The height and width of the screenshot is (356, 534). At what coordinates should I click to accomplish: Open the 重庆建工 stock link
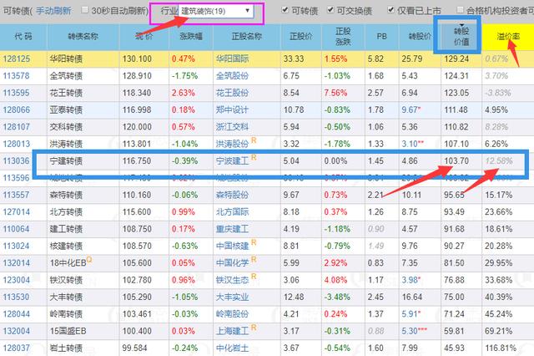point(232,229)
